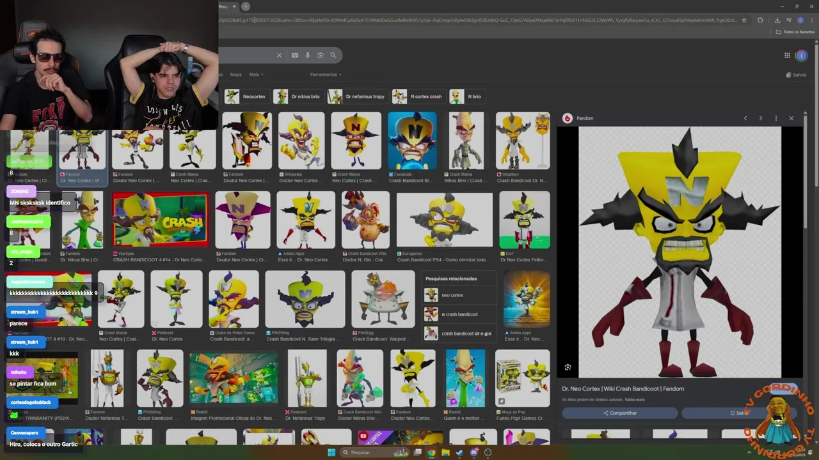Expand the Ferramentas tools dropdown
The image size is (819, 460).
pyautogui.click(x=326, y=75)
